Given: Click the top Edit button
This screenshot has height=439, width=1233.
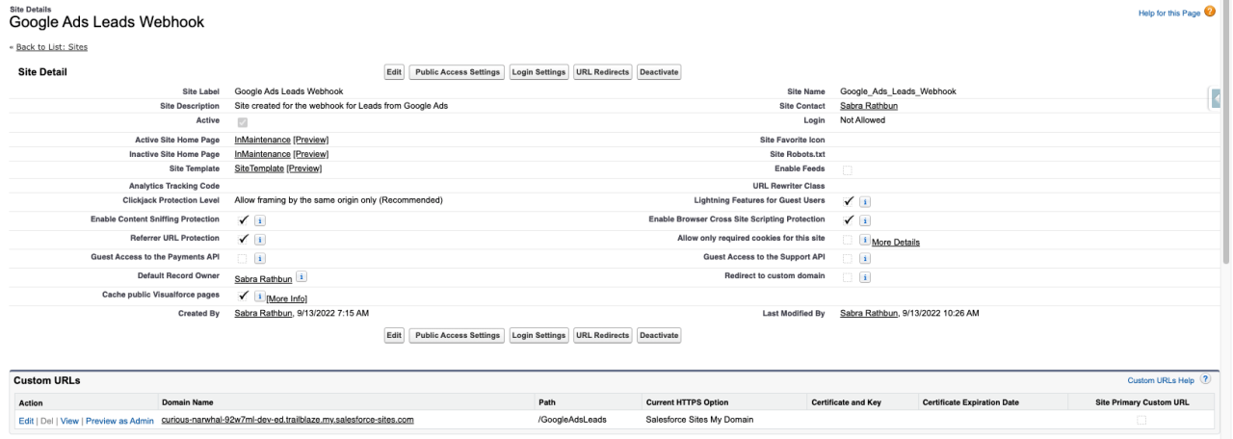Looking at the screenshot, I should tap(394, 72).
